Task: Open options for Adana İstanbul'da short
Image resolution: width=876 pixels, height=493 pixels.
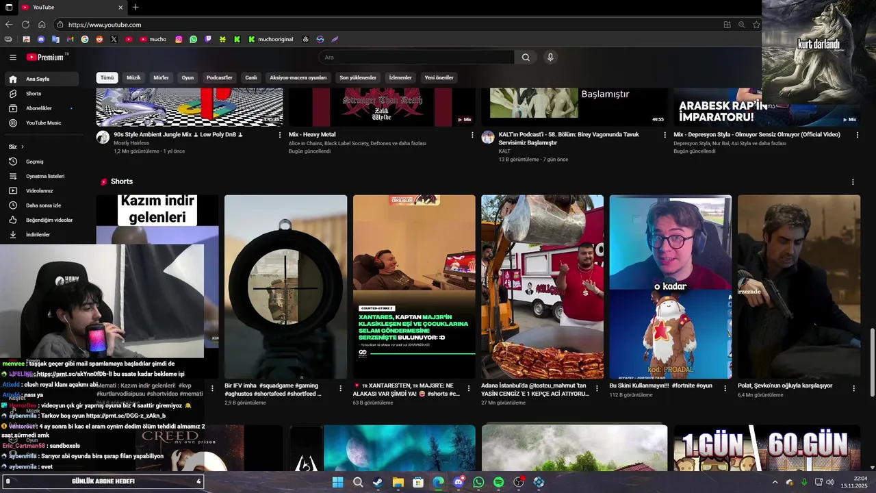Action: pos(597,388)
